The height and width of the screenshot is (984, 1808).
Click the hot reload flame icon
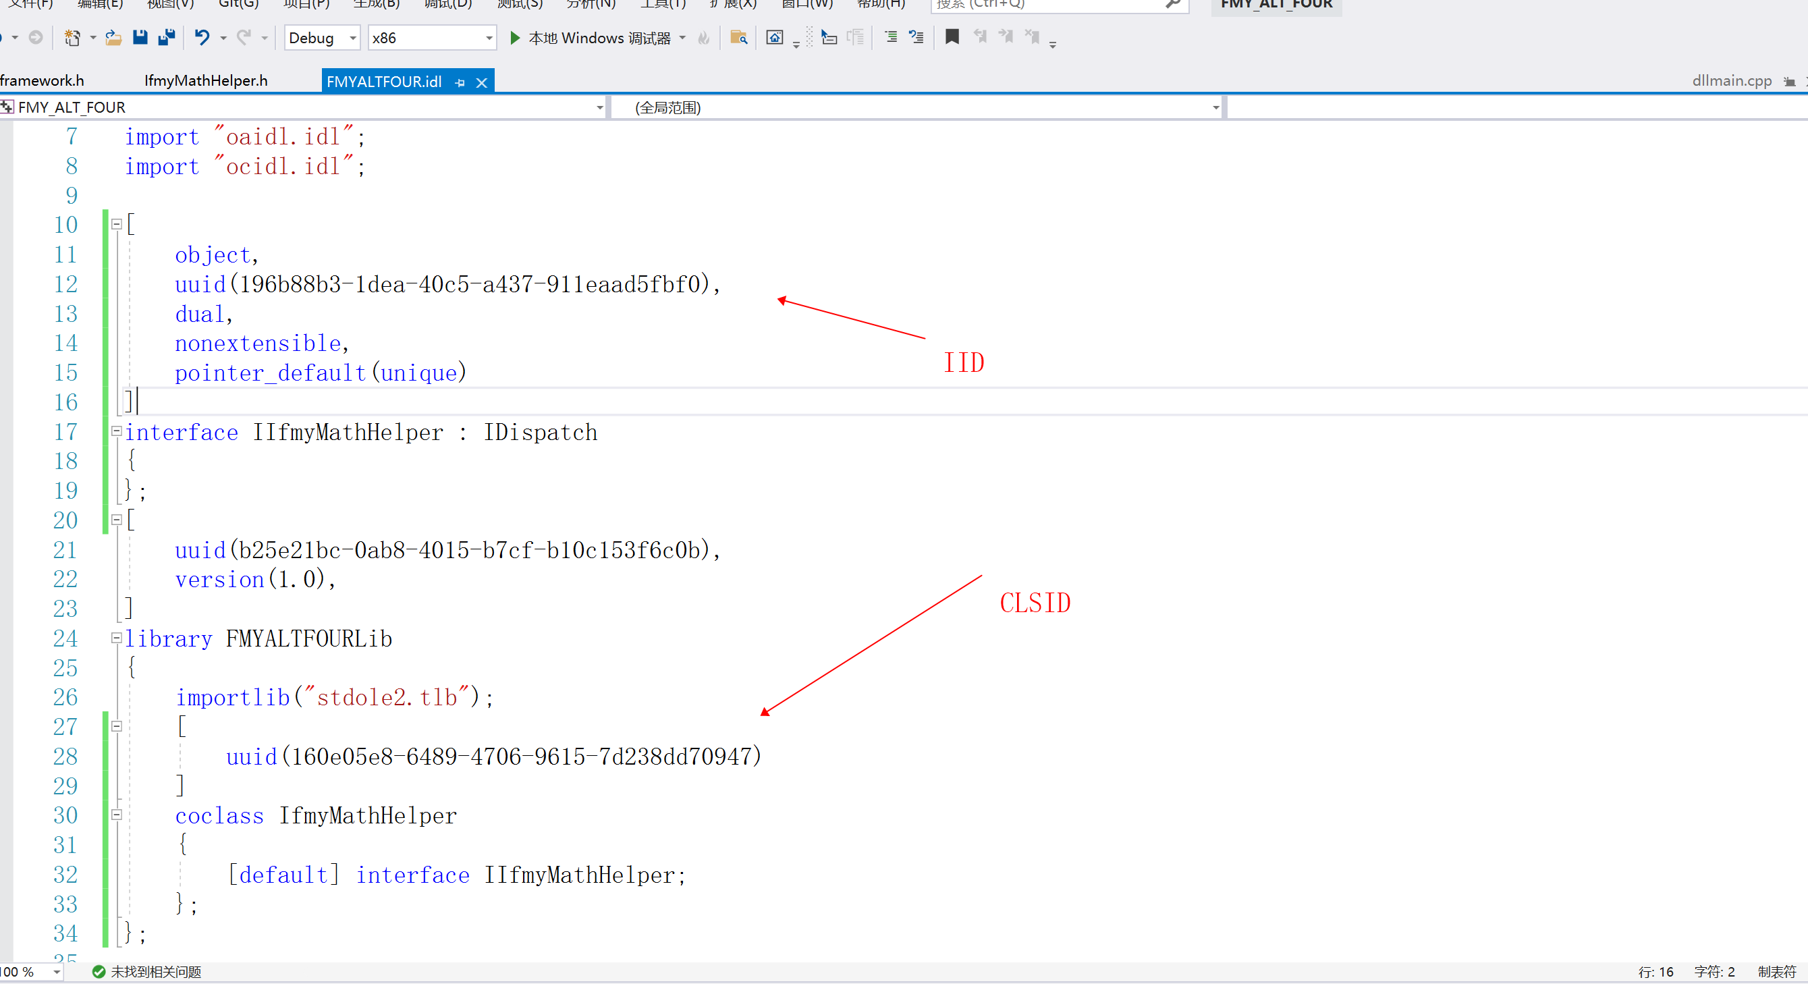704,38
